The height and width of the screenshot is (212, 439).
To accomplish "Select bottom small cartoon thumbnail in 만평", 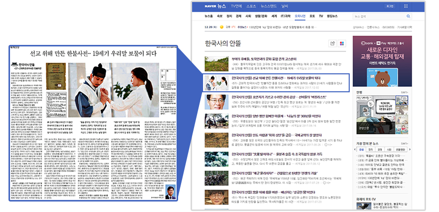I will click(402, 130).
